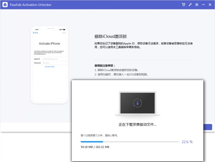The height and width of the screenshot is (162, 215).
Task: Click note 2 about connecting one iOS device
Action: point(121,74)
